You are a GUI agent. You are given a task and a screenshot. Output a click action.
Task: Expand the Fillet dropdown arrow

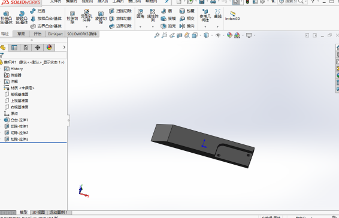click(x=140, y=27)
